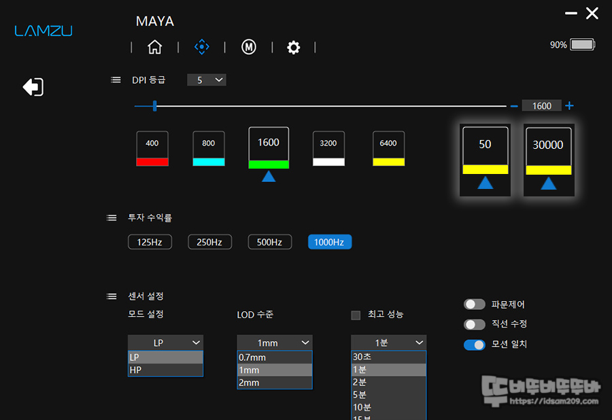This screenshot has height=420, width=612.
Task: Choose 5분 in the time list
Action: pyautogui.click(x=388, y=395)
